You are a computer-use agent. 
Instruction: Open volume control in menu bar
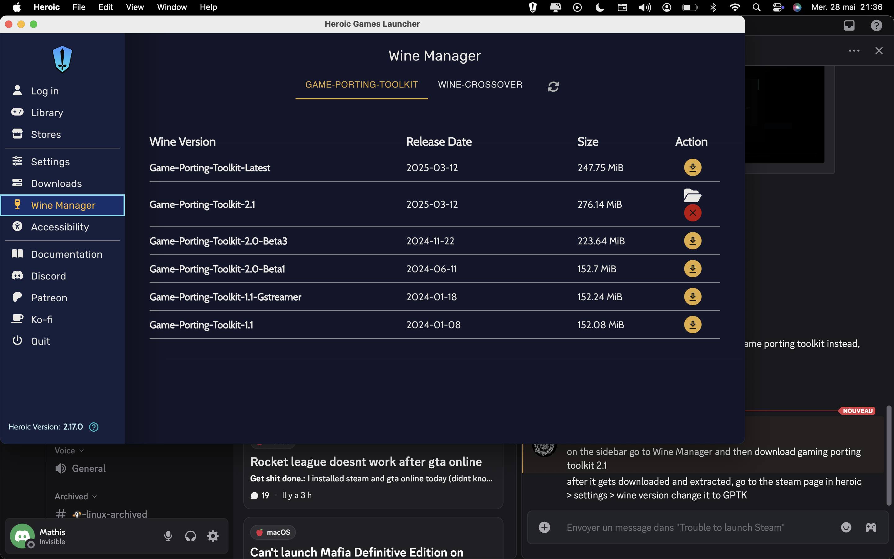pos(645,7)
